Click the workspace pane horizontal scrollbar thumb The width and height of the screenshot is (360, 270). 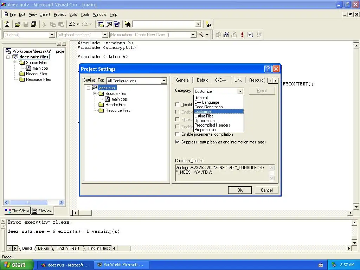tap(29, 202)
